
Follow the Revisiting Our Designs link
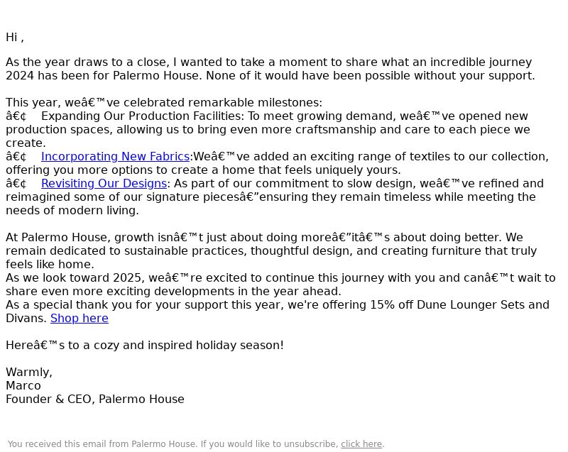(104, 184)
